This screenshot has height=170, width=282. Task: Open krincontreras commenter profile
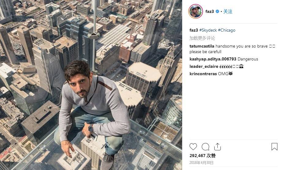point(203,74)
